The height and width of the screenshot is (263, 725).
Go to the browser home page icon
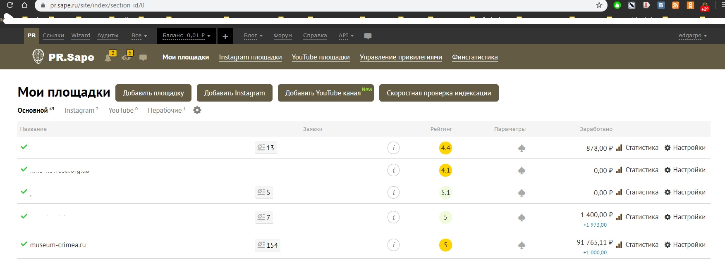click(x=24, y=5)
